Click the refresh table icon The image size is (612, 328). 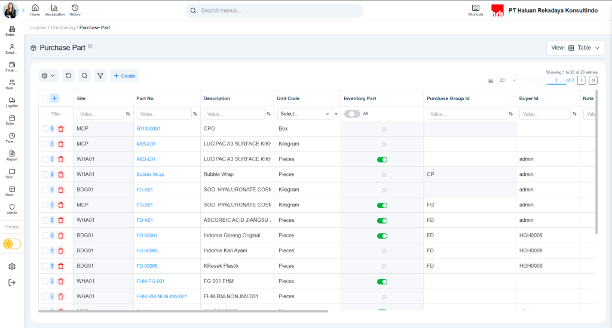68,76
